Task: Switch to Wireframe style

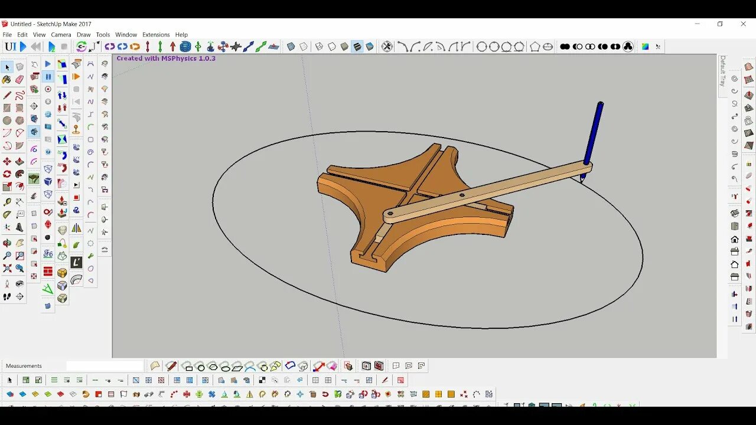Action: (319, 47)
